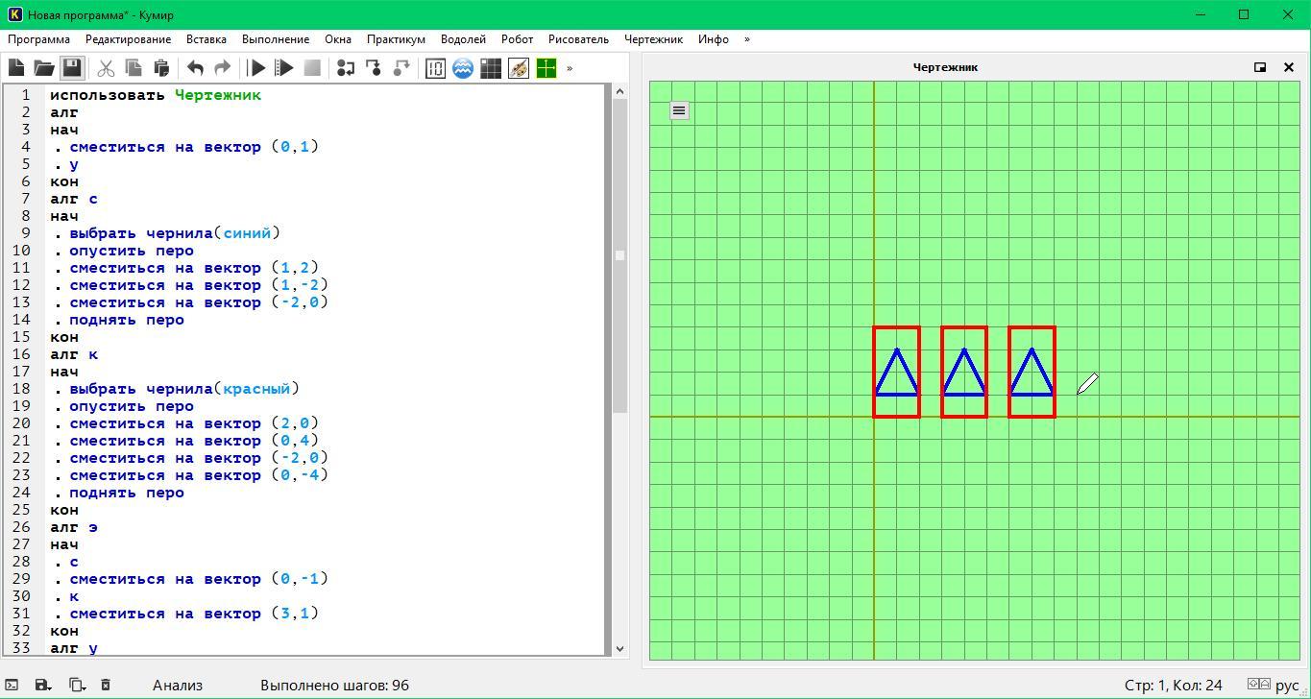The image size is (1311, 699).
Task: Click the Анализ status label
Action: [178, 685]
